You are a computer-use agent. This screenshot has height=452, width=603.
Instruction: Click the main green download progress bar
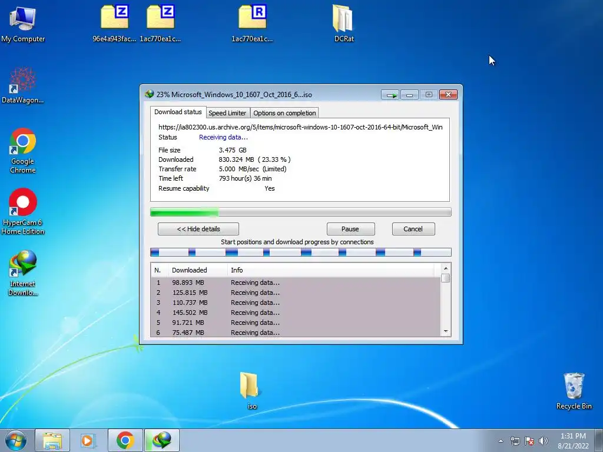300,212
